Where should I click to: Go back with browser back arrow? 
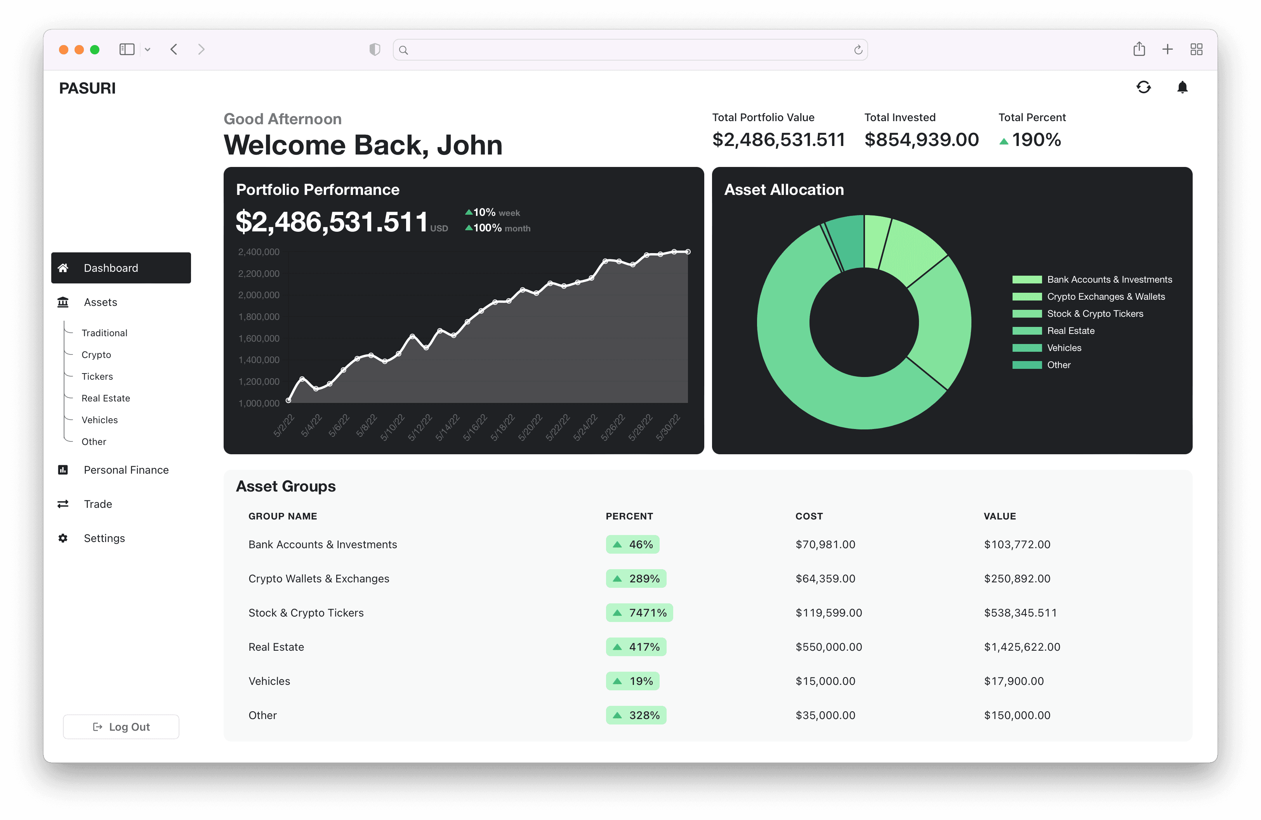[x=174, y=49]
